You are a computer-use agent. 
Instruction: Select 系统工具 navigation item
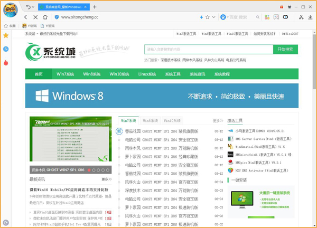click(x=173, y=74)
